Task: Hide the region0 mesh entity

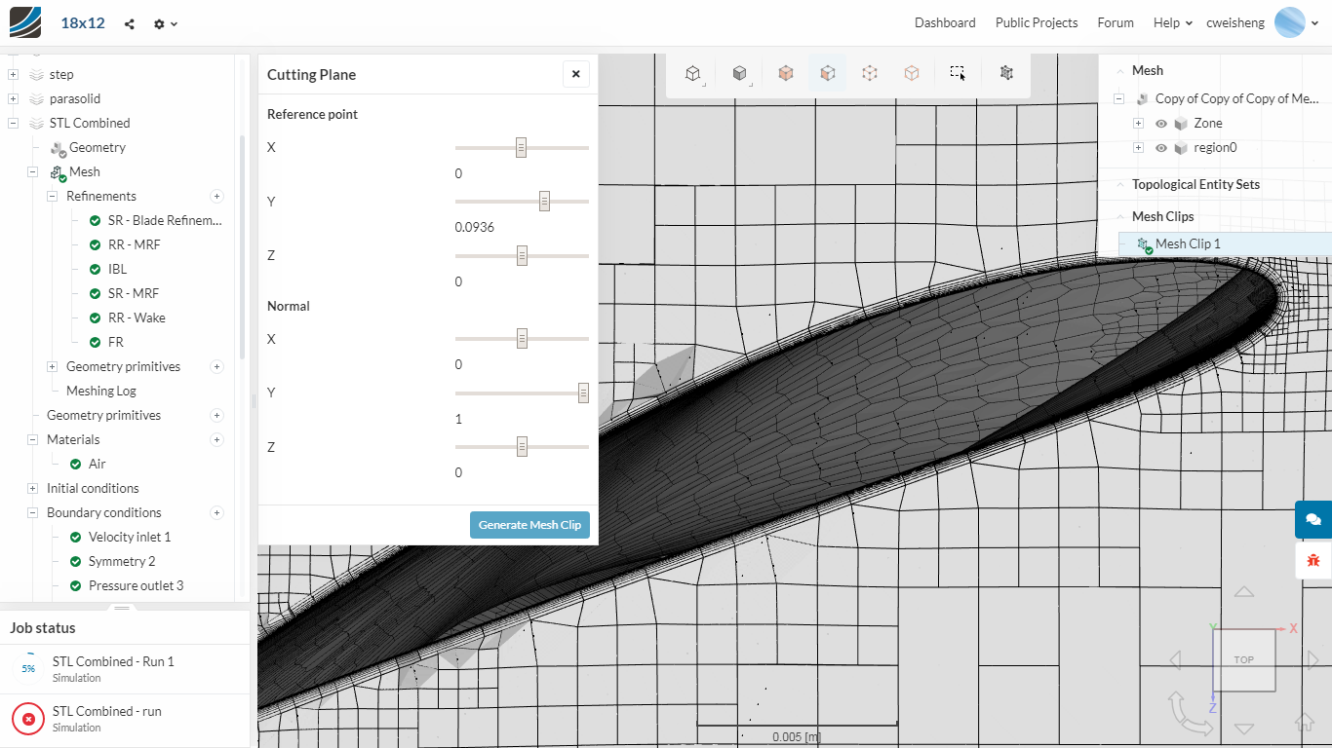Action: point(1161,148)
